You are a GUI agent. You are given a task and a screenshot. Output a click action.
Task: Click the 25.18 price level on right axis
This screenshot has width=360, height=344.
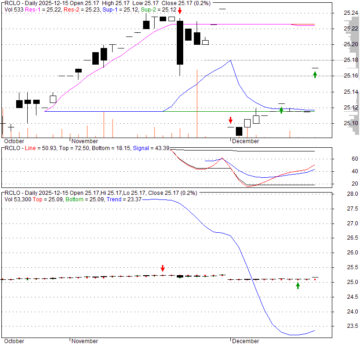click(x=350, y=60)
